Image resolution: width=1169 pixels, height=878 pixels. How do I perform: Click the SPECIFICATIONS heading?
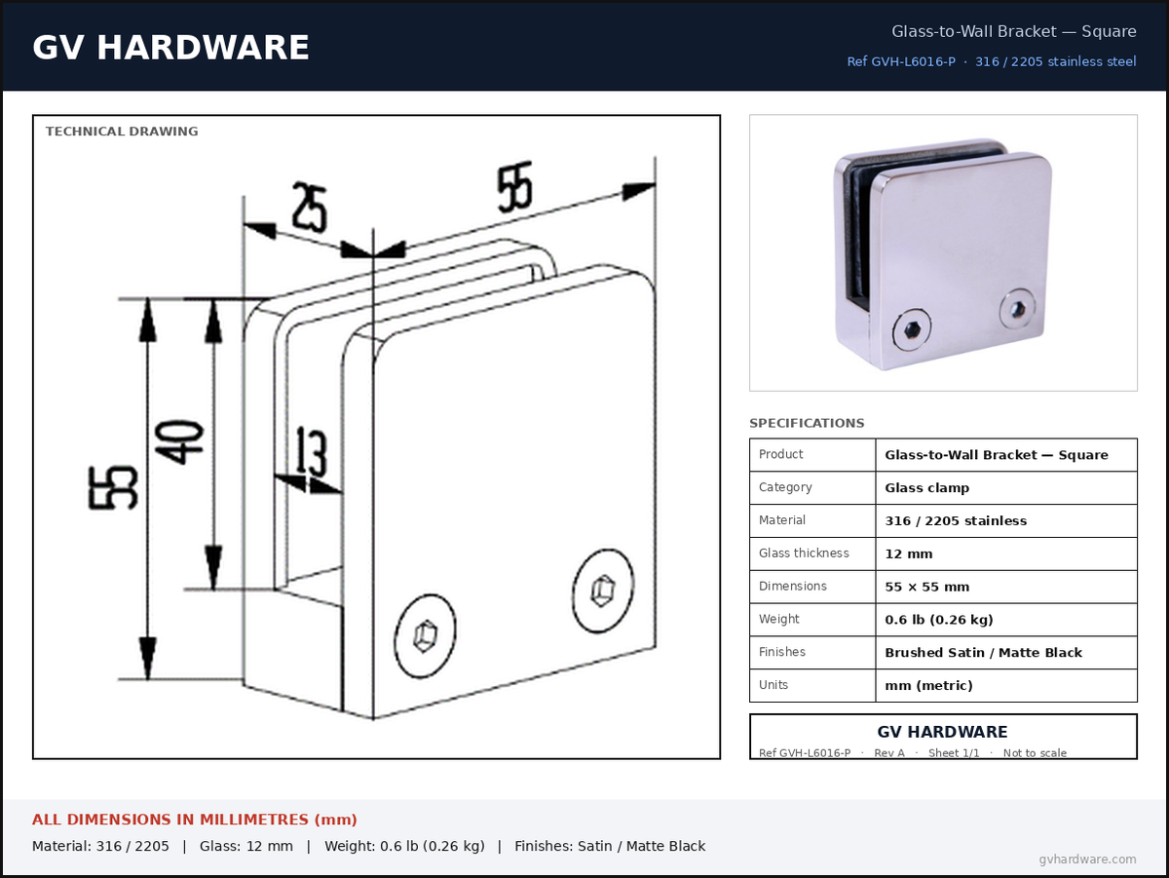tap(807, 423)
